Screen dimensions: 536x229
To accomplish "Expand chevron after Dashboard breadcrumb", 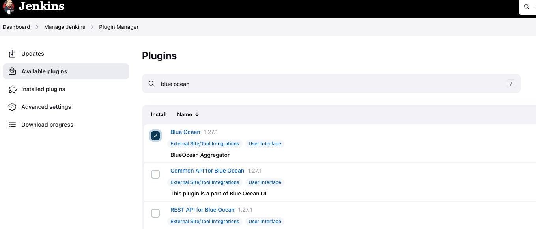I will 37,27.
